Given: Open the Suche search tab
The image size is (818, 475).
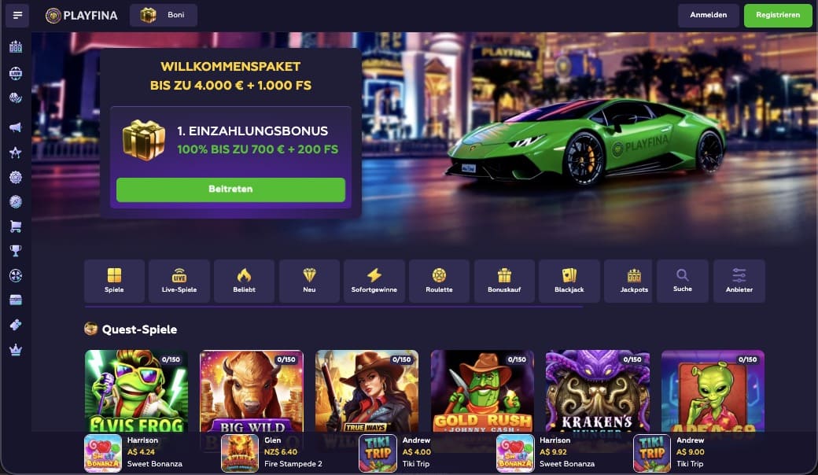Looking at the screenshot, I should coord(683,281).
